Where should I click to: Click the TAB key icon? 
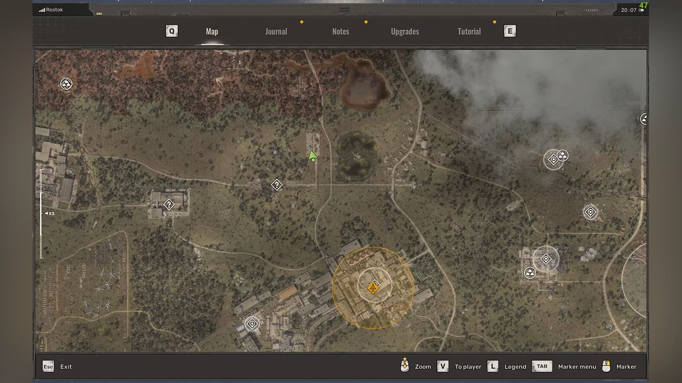click(x=542, y=367)
